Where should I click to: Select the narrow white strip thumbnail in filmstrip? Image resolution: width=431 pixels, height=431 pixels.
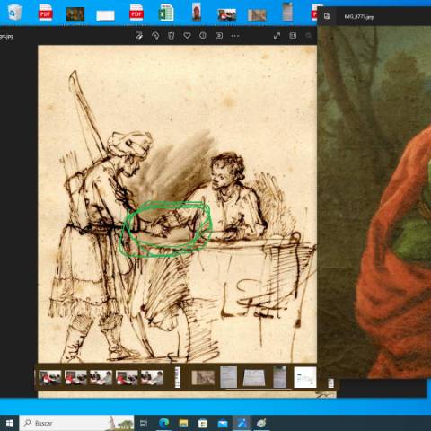178,377
